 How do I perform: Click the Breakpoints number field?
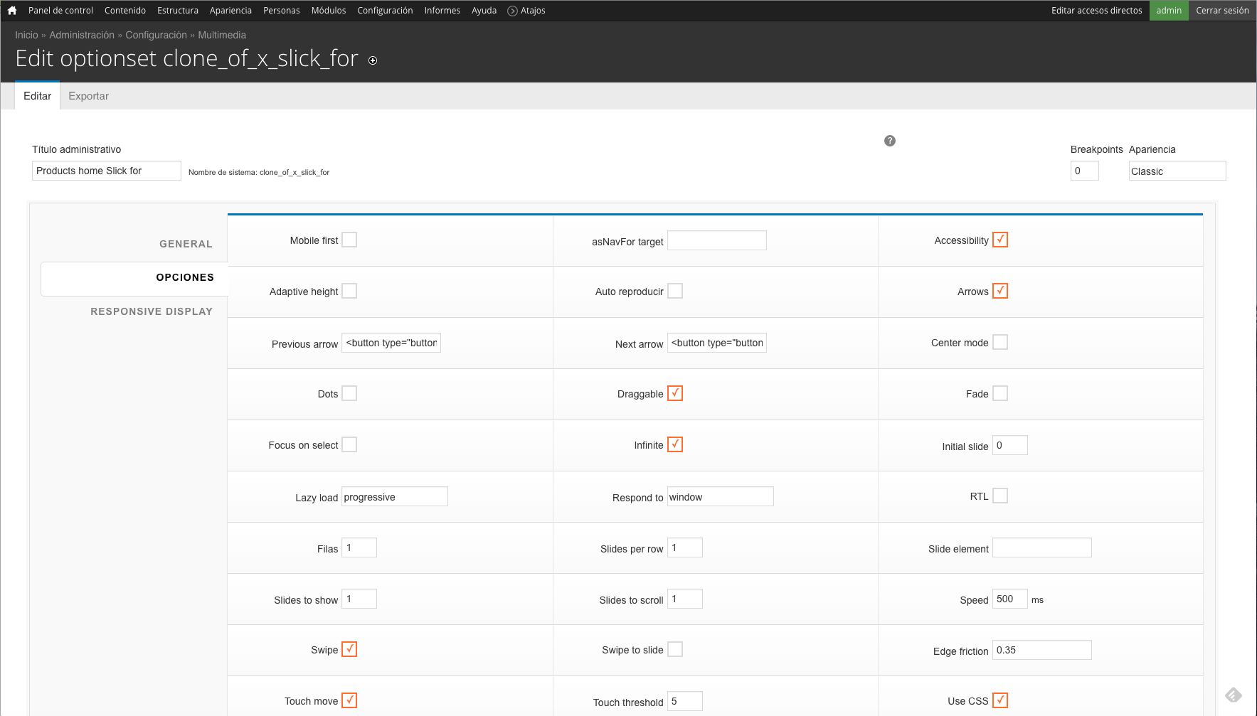1084,170
